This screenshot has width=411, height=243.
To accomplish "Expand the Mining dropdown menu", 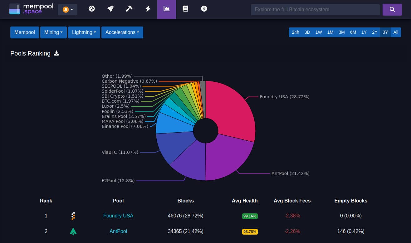I will pyautogui.click(x=53, y=32).
